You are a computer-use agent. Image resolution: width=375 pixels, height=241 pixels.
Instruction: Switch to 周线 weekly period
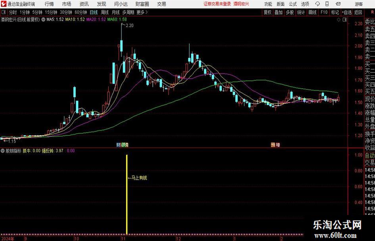105,12
